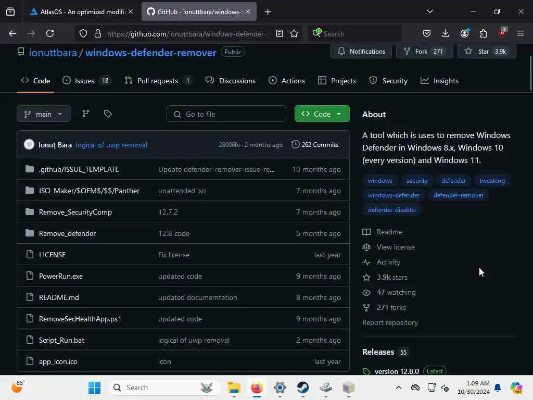Open the Settings gear on taskbar
The image size is (533, 400).
click(x=280, y=387)
